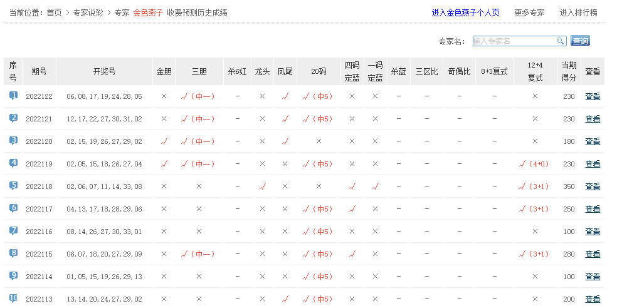This screenshot has width=617, height=306.
Task: Click the 当期得分 column header
Action: [569, 71]
